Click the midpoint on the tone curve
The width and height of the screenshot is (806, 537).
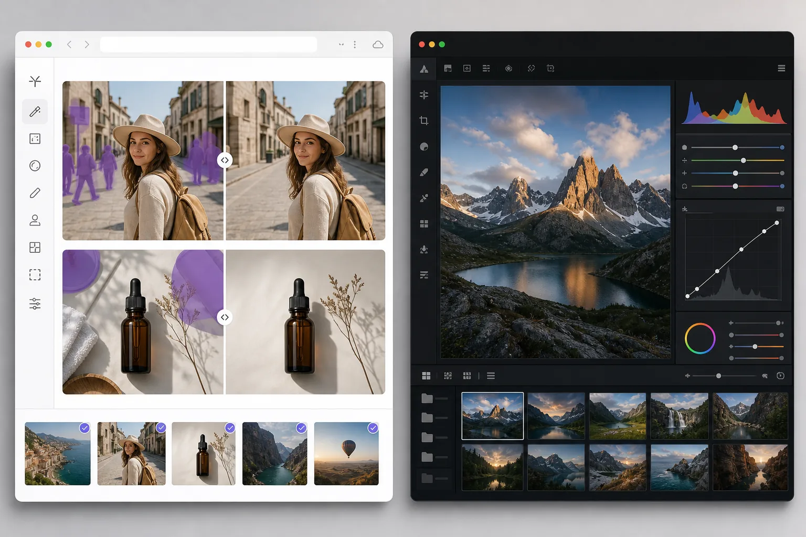click(x=741, y=249)
